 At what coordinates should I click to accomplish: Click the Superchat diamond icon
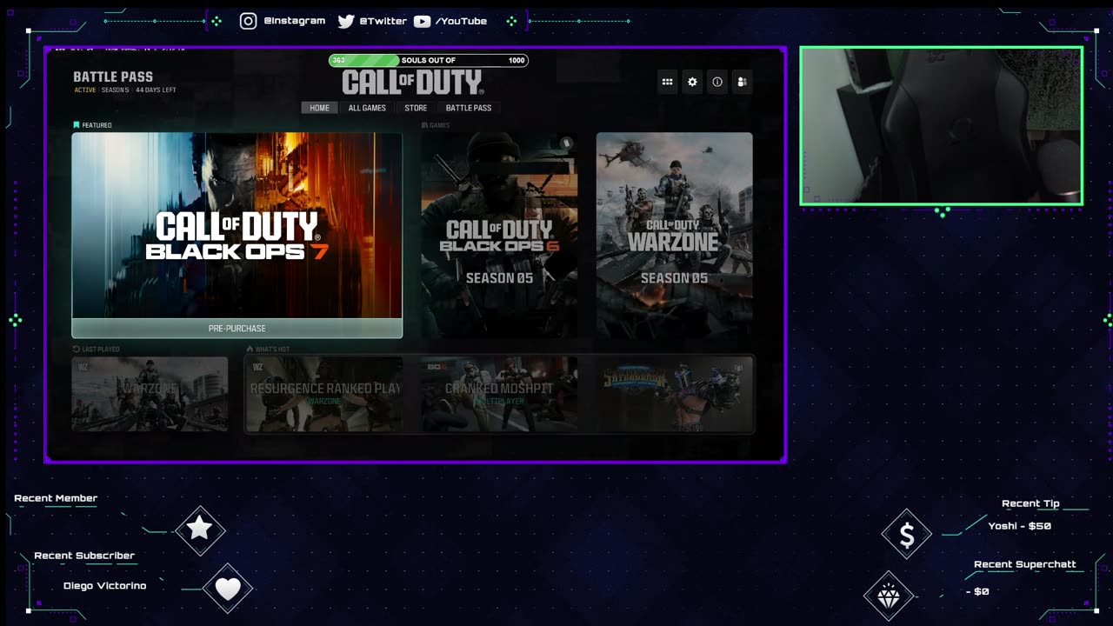pyautogui.click(x=888, y=596)
